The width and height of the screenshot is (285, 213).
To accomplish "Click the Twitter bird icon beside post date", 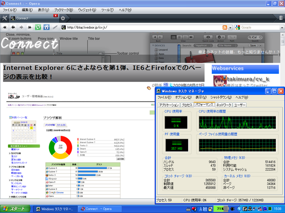I will click(x=171, y=85).
